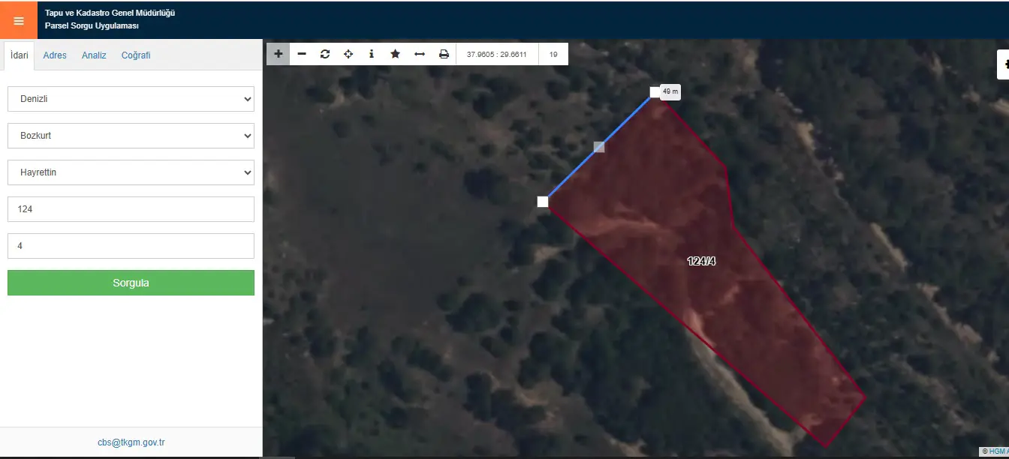Viewport: 1009px width, 459px height.
Task: Click the green Sorgula button
Action: pos(131,283)
